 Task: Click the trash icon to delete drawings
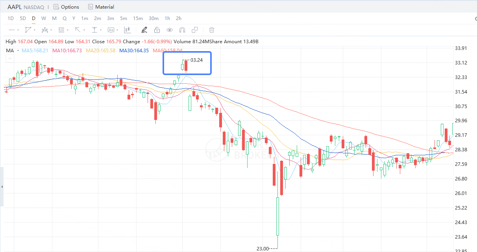point(212,30)
